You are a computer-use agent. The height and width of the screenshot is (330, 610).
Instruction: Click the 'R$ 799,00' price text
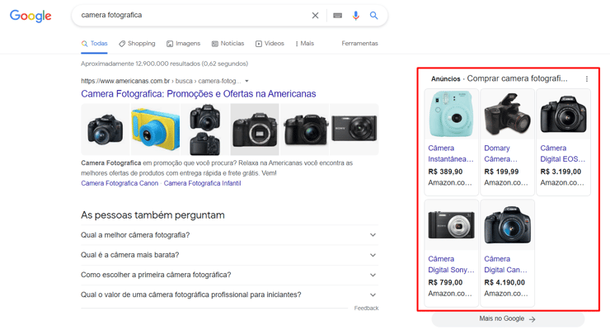pos(445,282)
